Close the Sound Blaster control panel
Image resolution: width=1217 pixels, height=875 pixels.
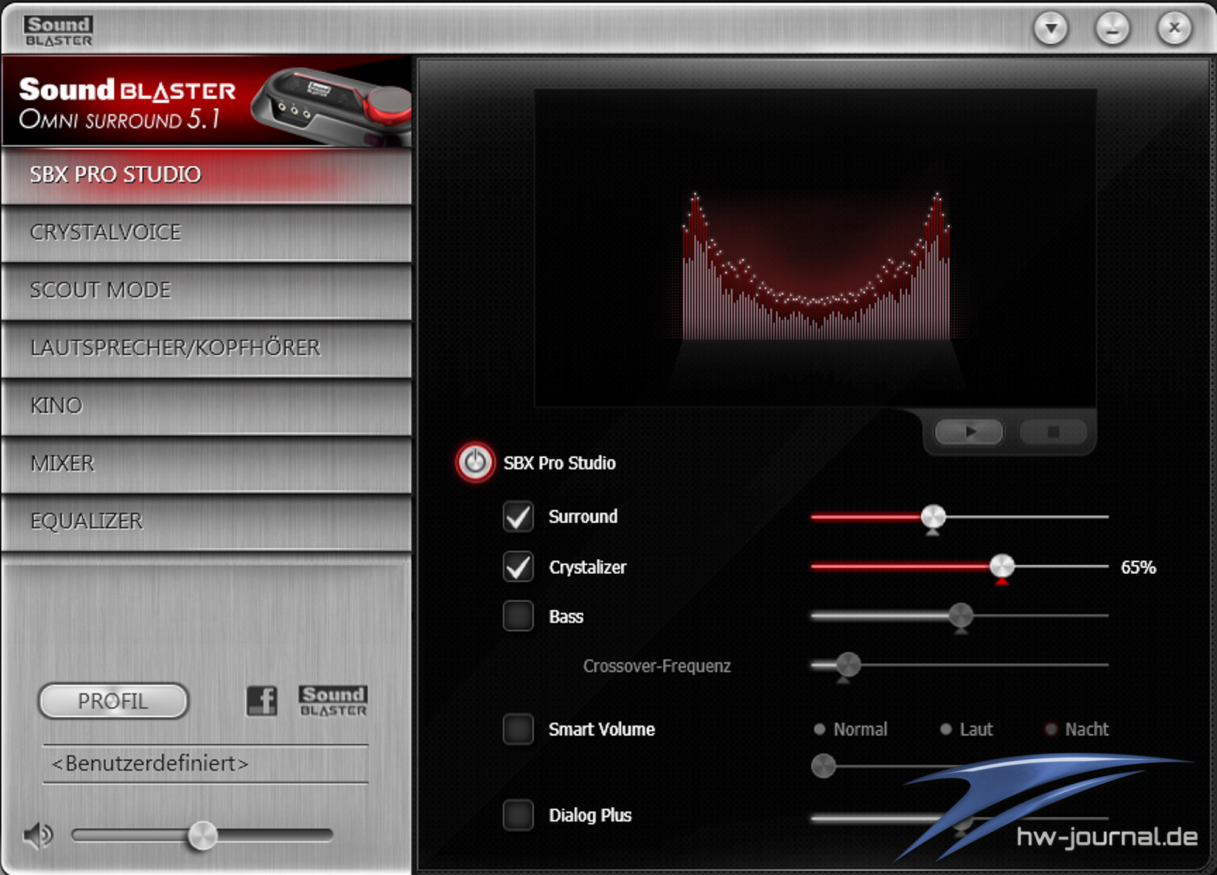pos(1174,28)
